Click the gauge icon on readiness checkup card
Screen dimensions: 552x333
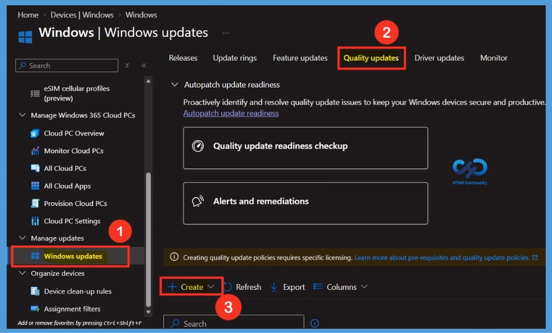(x=198, y=145)
